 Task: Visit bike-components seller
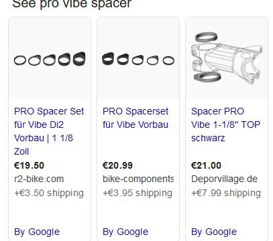138,179
